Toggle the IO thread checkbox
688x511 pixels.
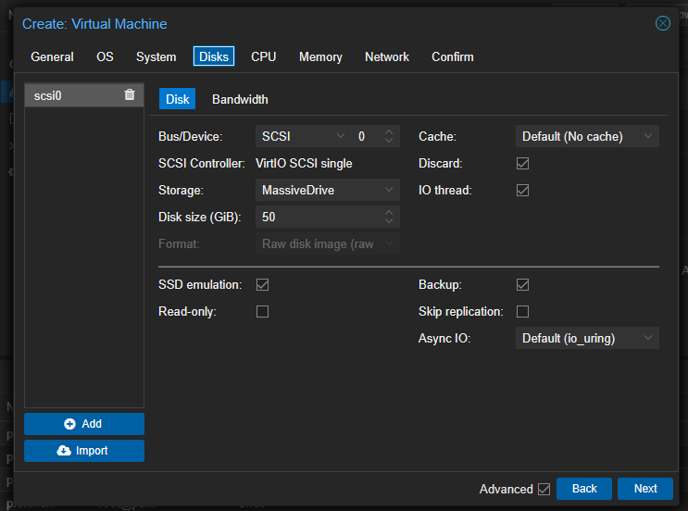click(x=522, y=190)
